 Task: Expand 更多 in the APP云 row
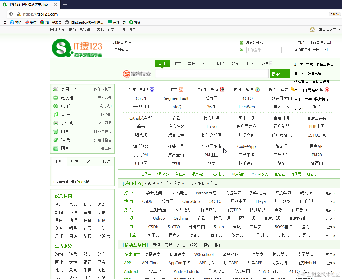[x=330, y=263]
